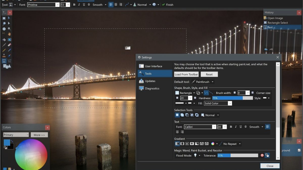The height and width of the screenshot is (170, 303).
Task: Click the primary blue color swatch
Action: pyautogui.click(x=7, y=143)
